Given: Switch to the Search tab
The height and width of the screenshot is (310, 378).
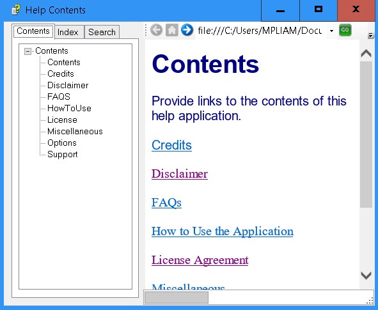Looking at the screenshot, I should point(102,32).
